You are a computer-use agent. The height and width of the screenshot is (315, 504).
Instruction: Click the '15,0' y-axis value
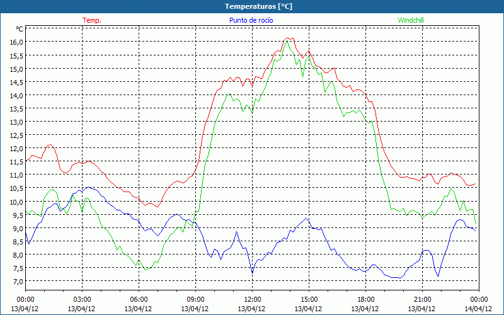tap(17, 69)
